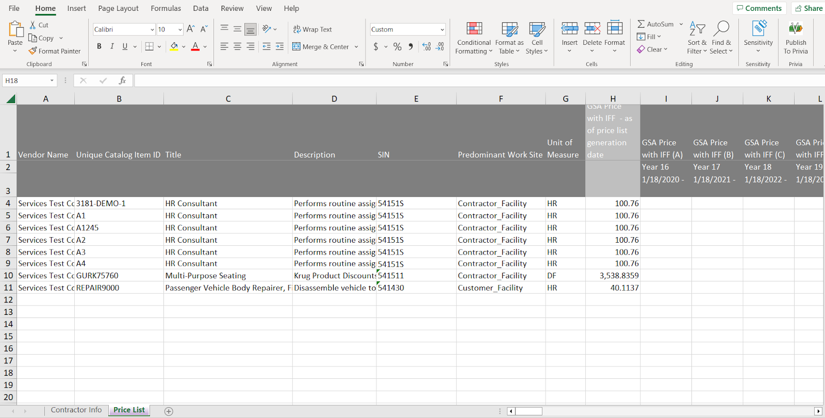
Task: Click the Increase Font Size icon
Action: [x=190, y=29]
